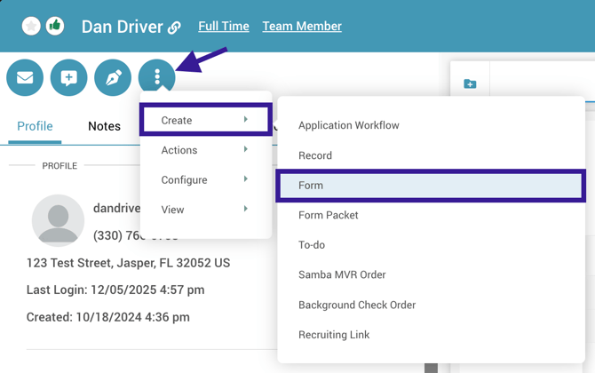
Task: Expand the Create submenu
Action: coord(205,120)
